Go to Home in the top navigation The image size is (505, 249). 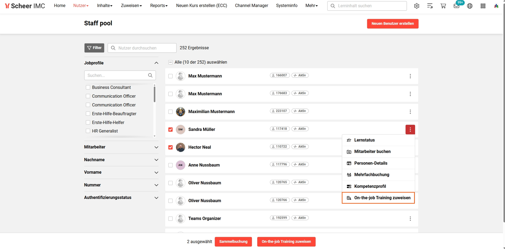pos(60,6)
